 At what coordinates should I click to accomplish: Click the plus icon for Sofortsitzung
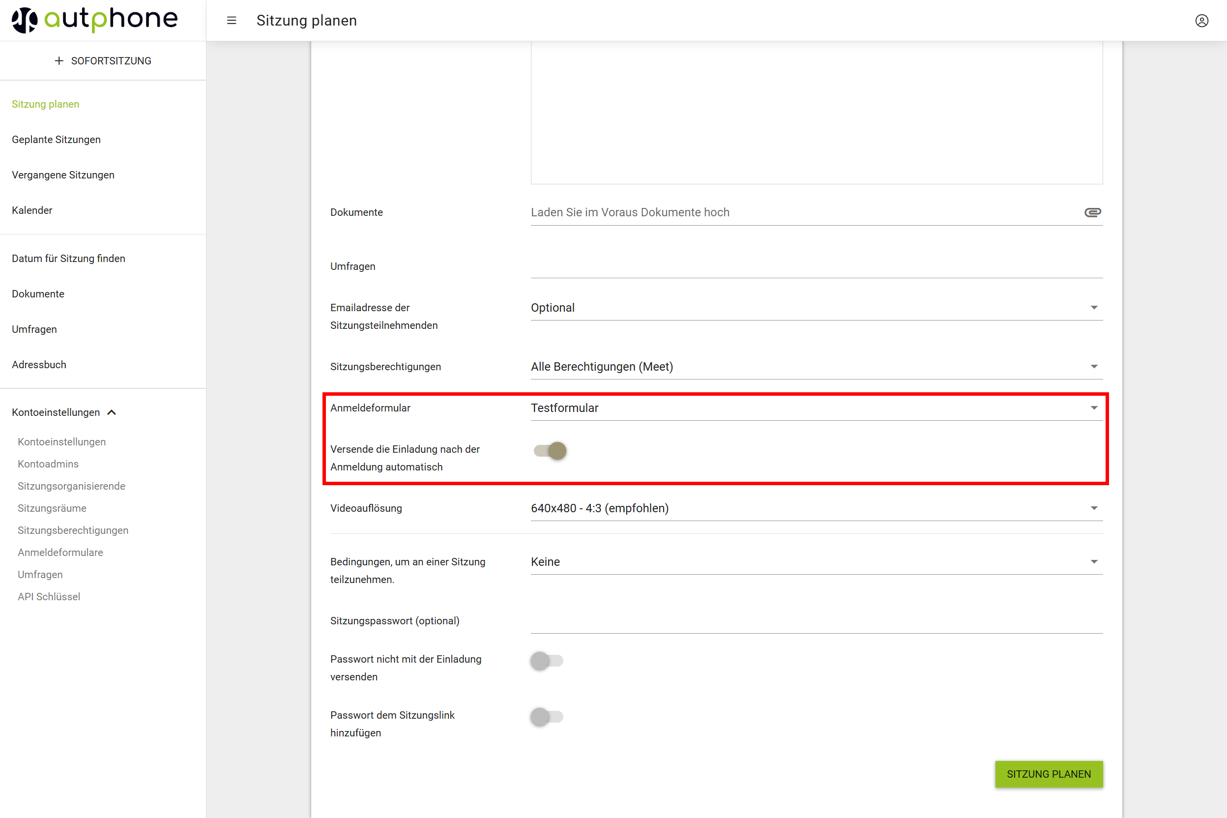pyautogui.click(x=59, y=61)
